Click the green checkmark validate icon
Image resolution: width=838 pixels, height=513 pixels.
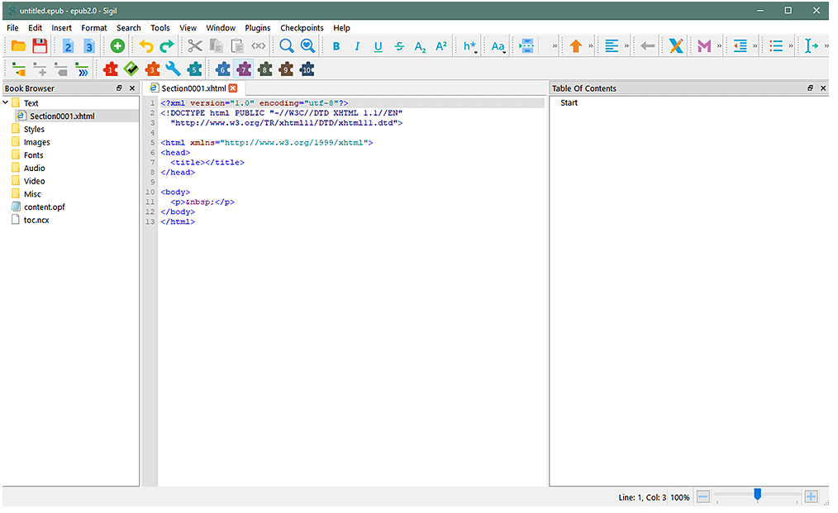[131, 69]
